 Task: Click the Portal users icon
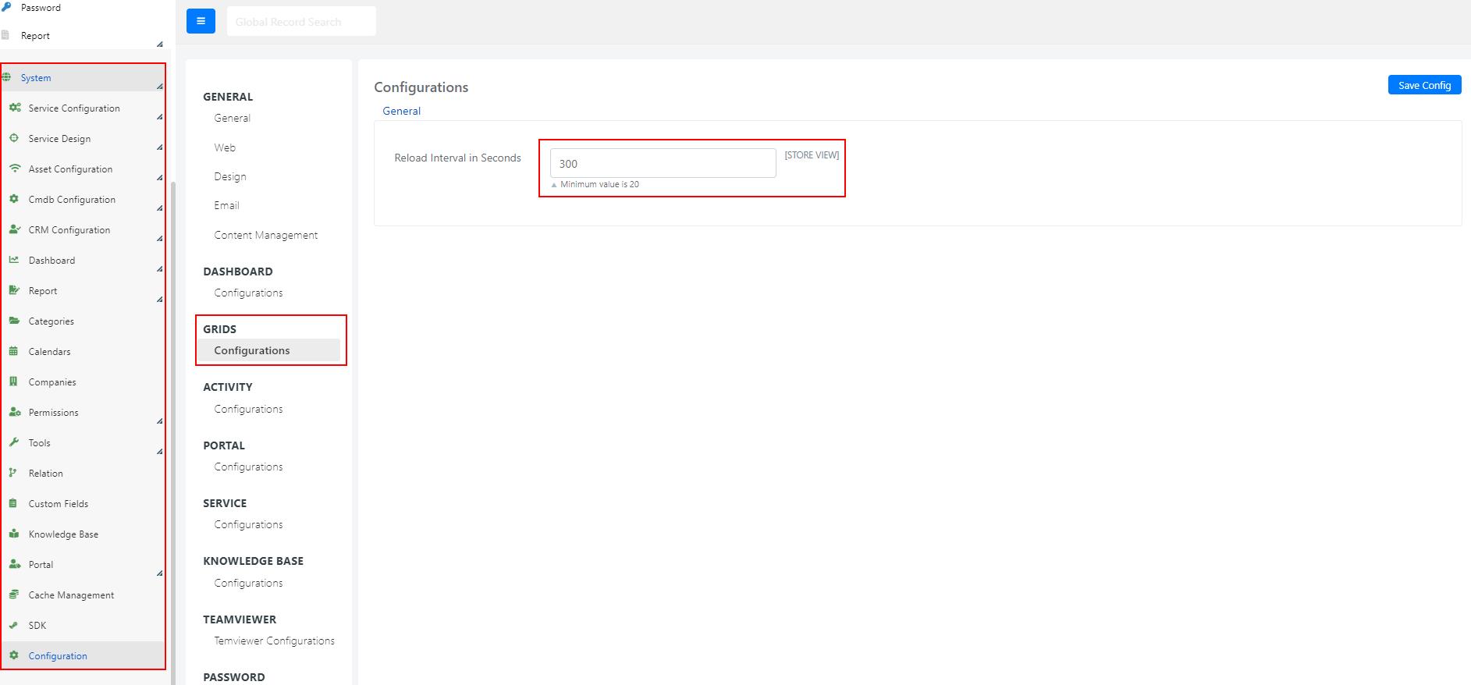point(15,564)
